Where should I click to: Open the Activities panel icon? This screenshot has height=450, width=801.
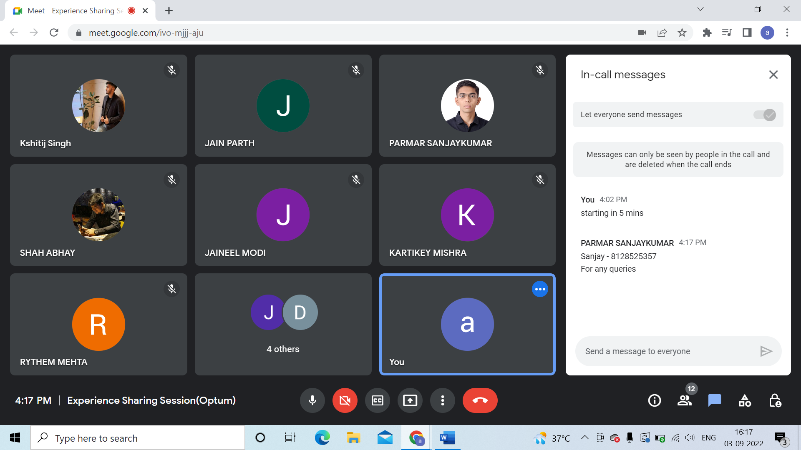[745, 400]
